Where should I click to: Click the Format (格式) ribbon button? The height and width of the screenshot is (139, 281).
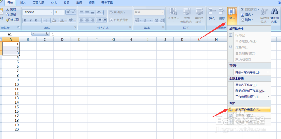pyautogui.click(x=232, y=16)
